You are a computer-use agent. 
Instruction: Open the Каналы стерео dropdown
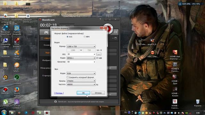tap(81, 81)
